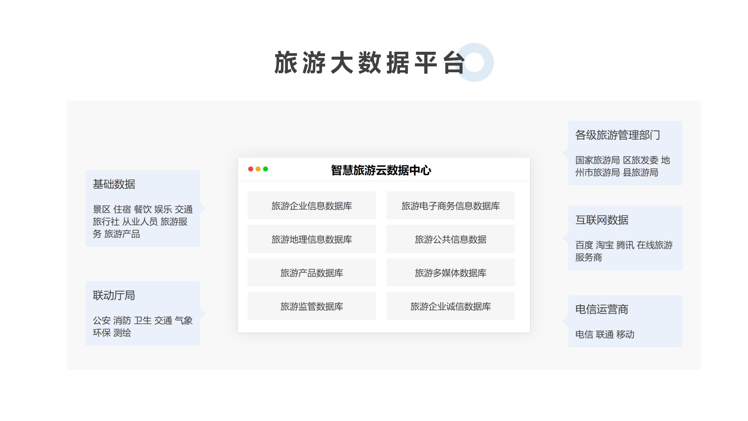
Task: Open the 互联网数据 card heading
Action: (602, 220)
